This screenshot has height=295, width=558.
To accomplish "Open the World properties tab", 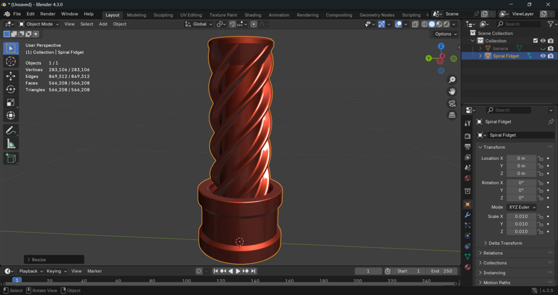I will [467, 178].
